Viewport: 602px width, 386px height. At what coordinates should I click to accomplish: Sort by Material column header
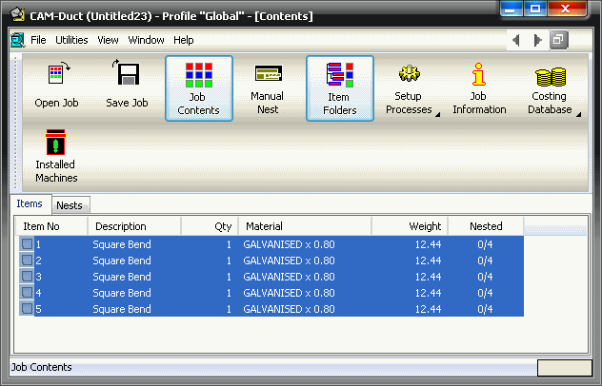click(x=305, y=226)
